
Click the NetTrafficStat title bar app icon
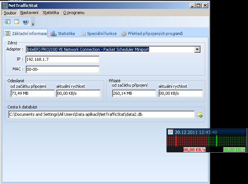point(5,6)
